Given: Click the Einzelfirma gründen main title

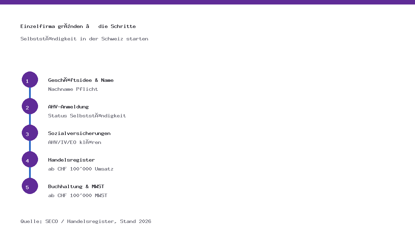Looking at the screenshot, I should click(x=78, y=26).
